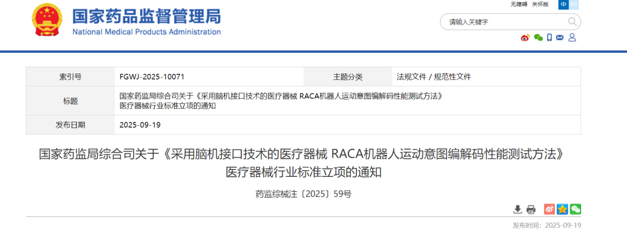This screenshot has height=240, width=627.
Task: Click the 法规文件 / 规范性文件 category cell
Action: 487,77
